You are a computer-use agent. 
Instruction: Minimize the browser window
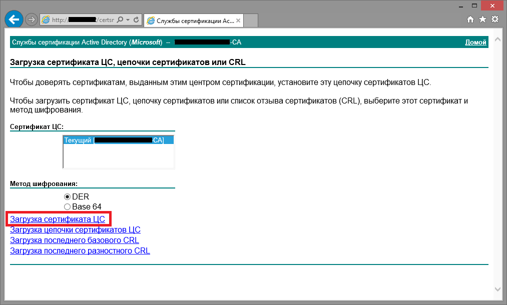[461, 6]
